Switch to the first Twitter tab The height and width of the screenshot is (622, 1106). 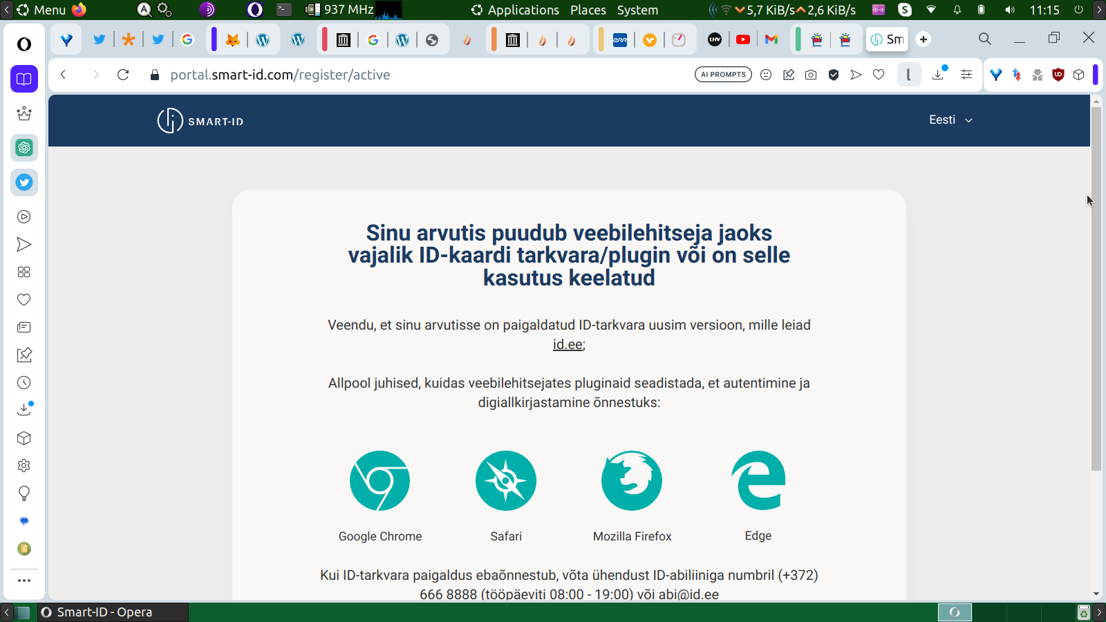tap(99, 39)
